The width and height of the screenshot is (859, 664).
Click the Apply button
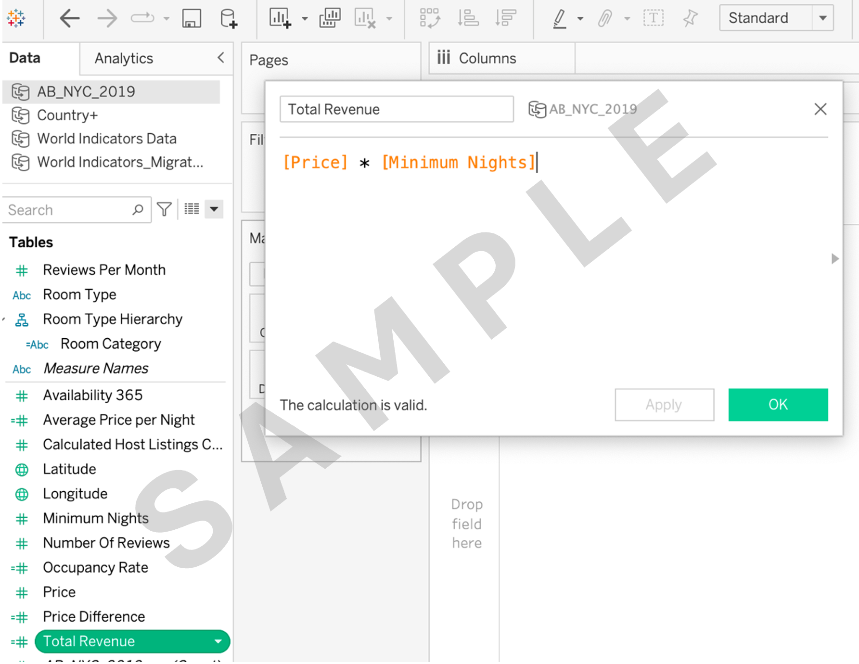click(664, 405)
